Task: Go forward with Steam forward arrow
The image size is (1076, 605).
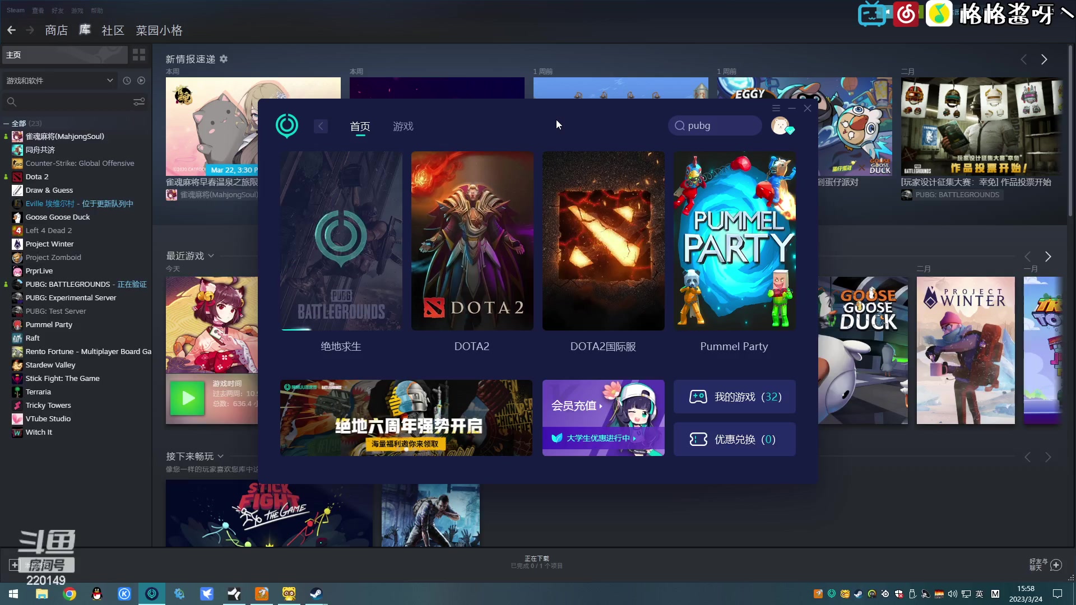Action: [30, 30]
